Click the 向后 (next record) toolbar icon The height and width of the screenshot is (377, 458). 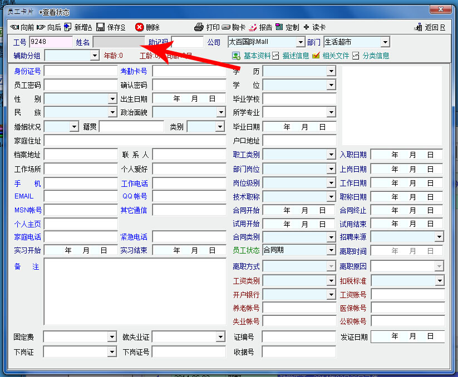(42, 27)
